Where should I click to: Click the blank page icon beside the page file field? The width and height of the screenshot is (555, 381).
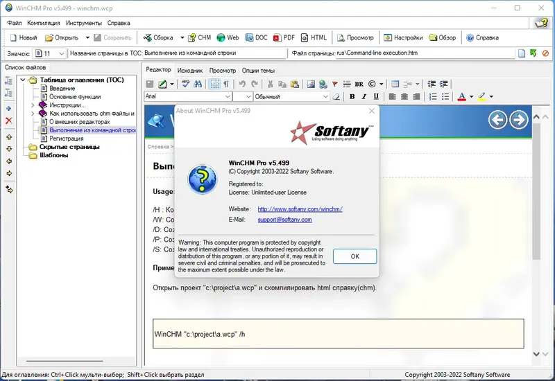[522, 53]
